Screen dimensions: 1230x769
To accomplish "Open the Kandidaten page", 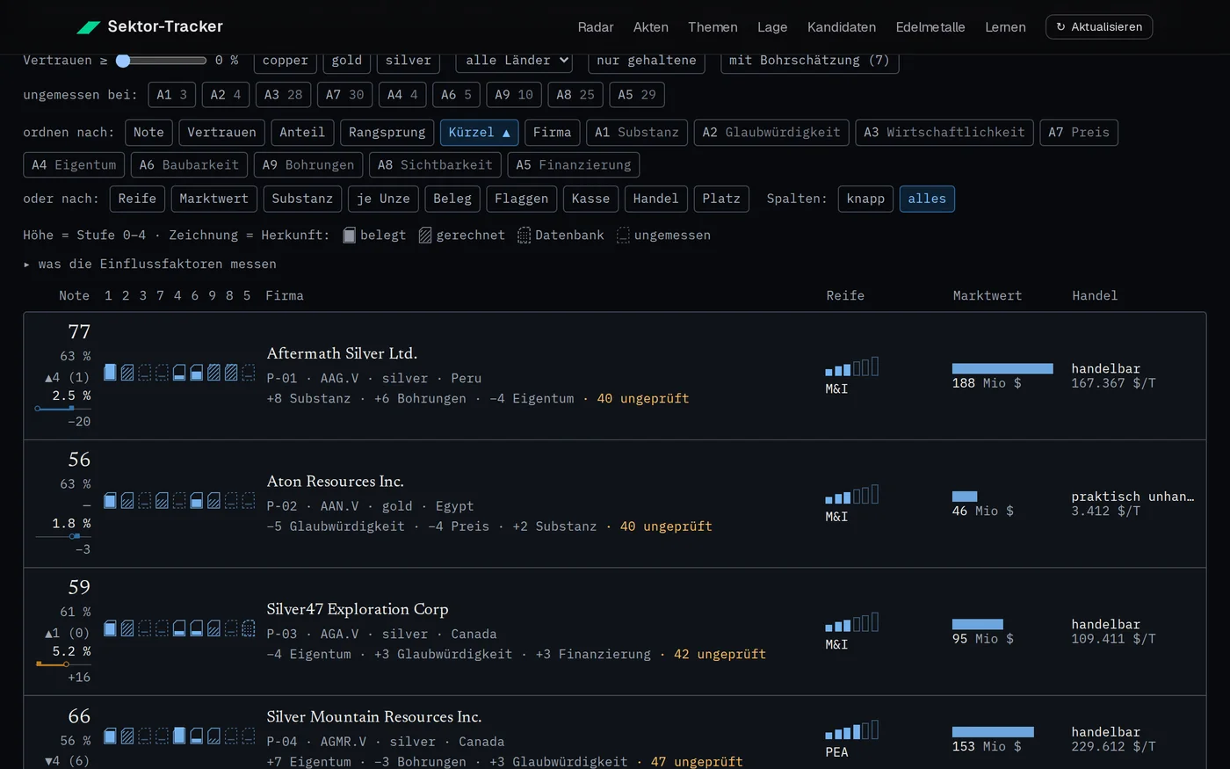I will pos(842,27).
